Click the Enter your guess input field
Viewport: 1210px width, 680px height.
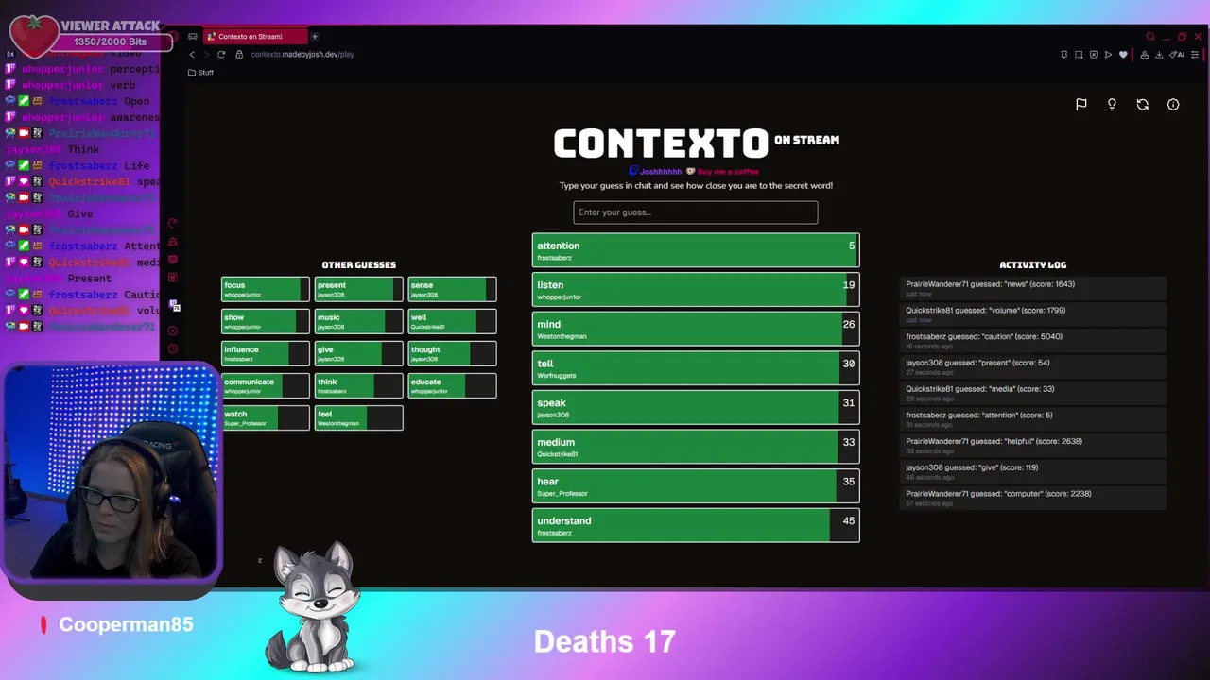coord(695,212)
